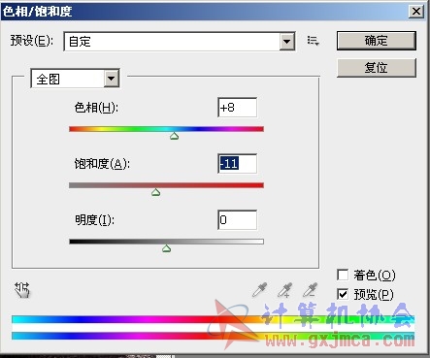
Task: Open the preset options menu icon
Action: click(x=313, y=41)
